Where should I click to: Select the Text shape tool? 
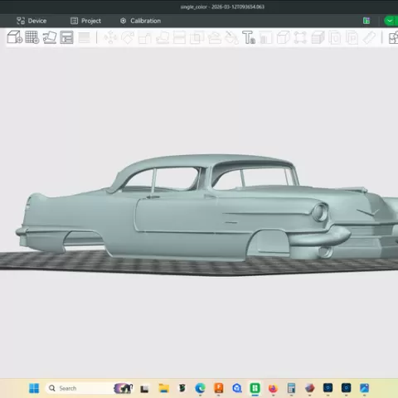pyautogui.click(x=249, y=37)
